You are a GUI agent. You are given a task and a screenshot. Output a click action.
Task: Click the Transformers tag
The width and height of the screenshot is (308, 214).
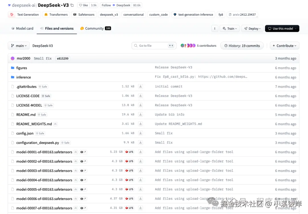coord(56,15)
